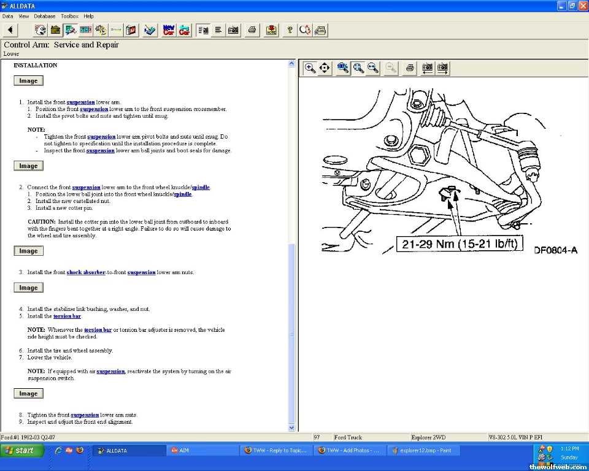The height and width of the screenshot is (471, 589).
Task: Click the camera icon in main toolbar
Action: 234,29
